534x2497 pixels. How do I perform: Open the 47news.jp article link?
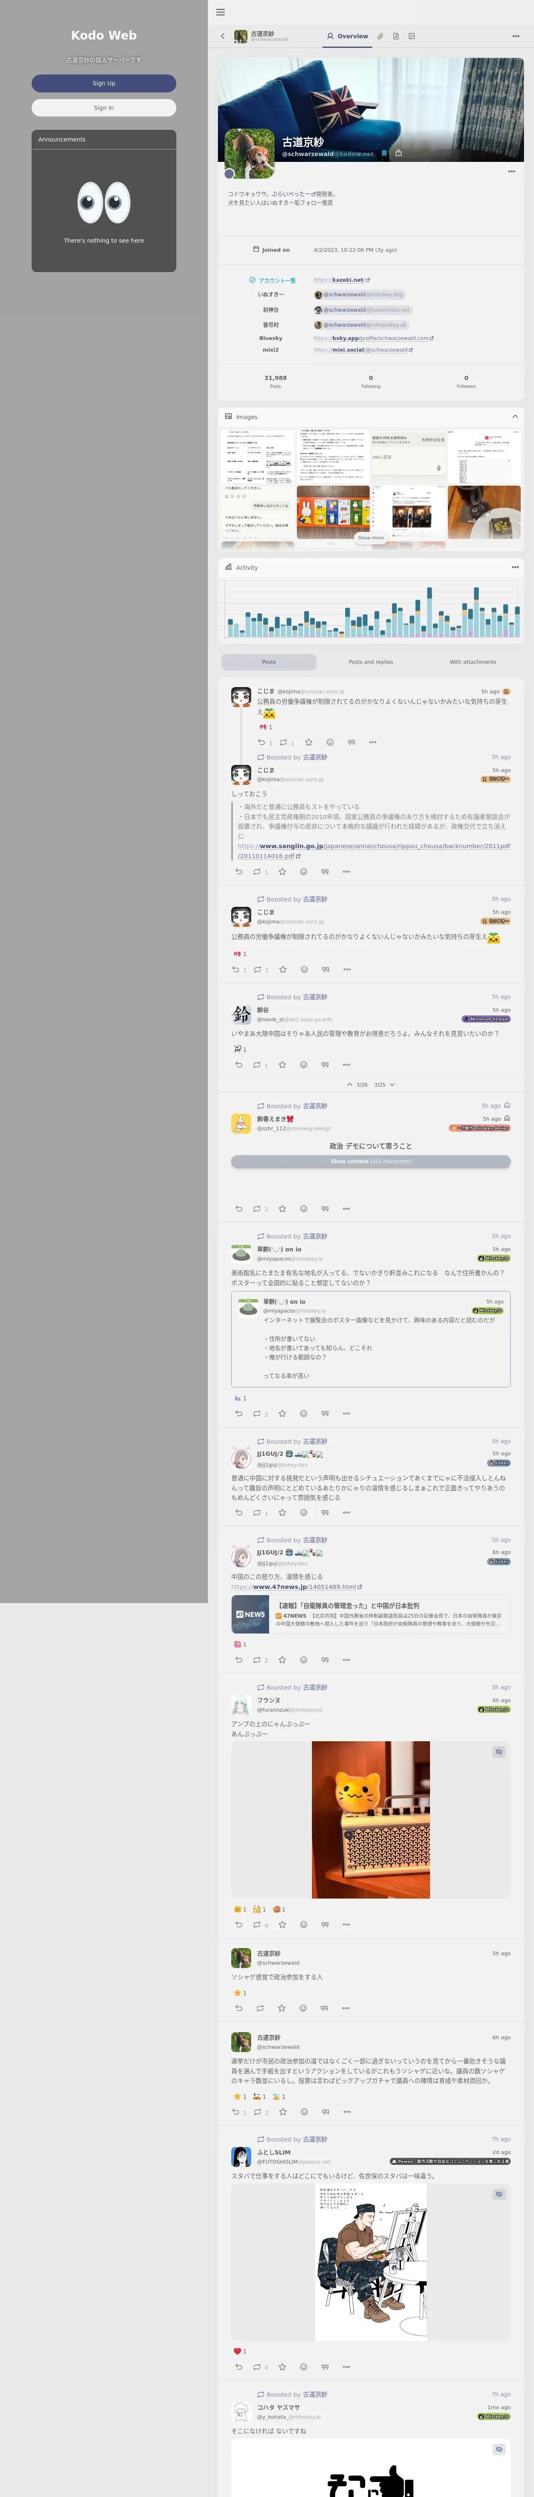pyautogui.click(x=297, y=1587)
